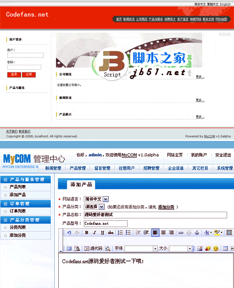Click 安全退出 logout link
The height and width of the screenshot is (288, 234).
(x=223, y=155)
